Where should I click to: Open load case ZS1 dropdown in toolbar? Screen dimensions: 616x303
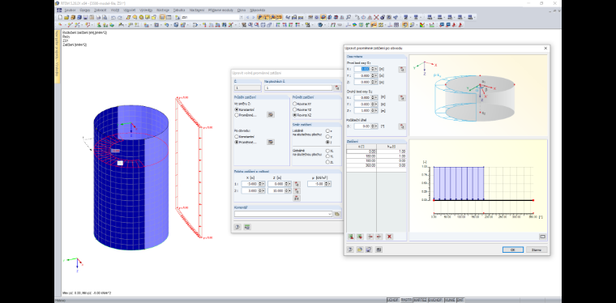pos(241,17)
